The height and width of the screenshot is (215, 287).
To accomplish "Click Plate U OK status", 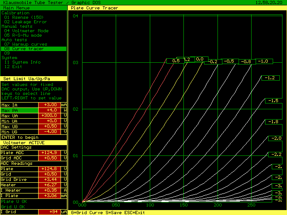I will 14,202.
